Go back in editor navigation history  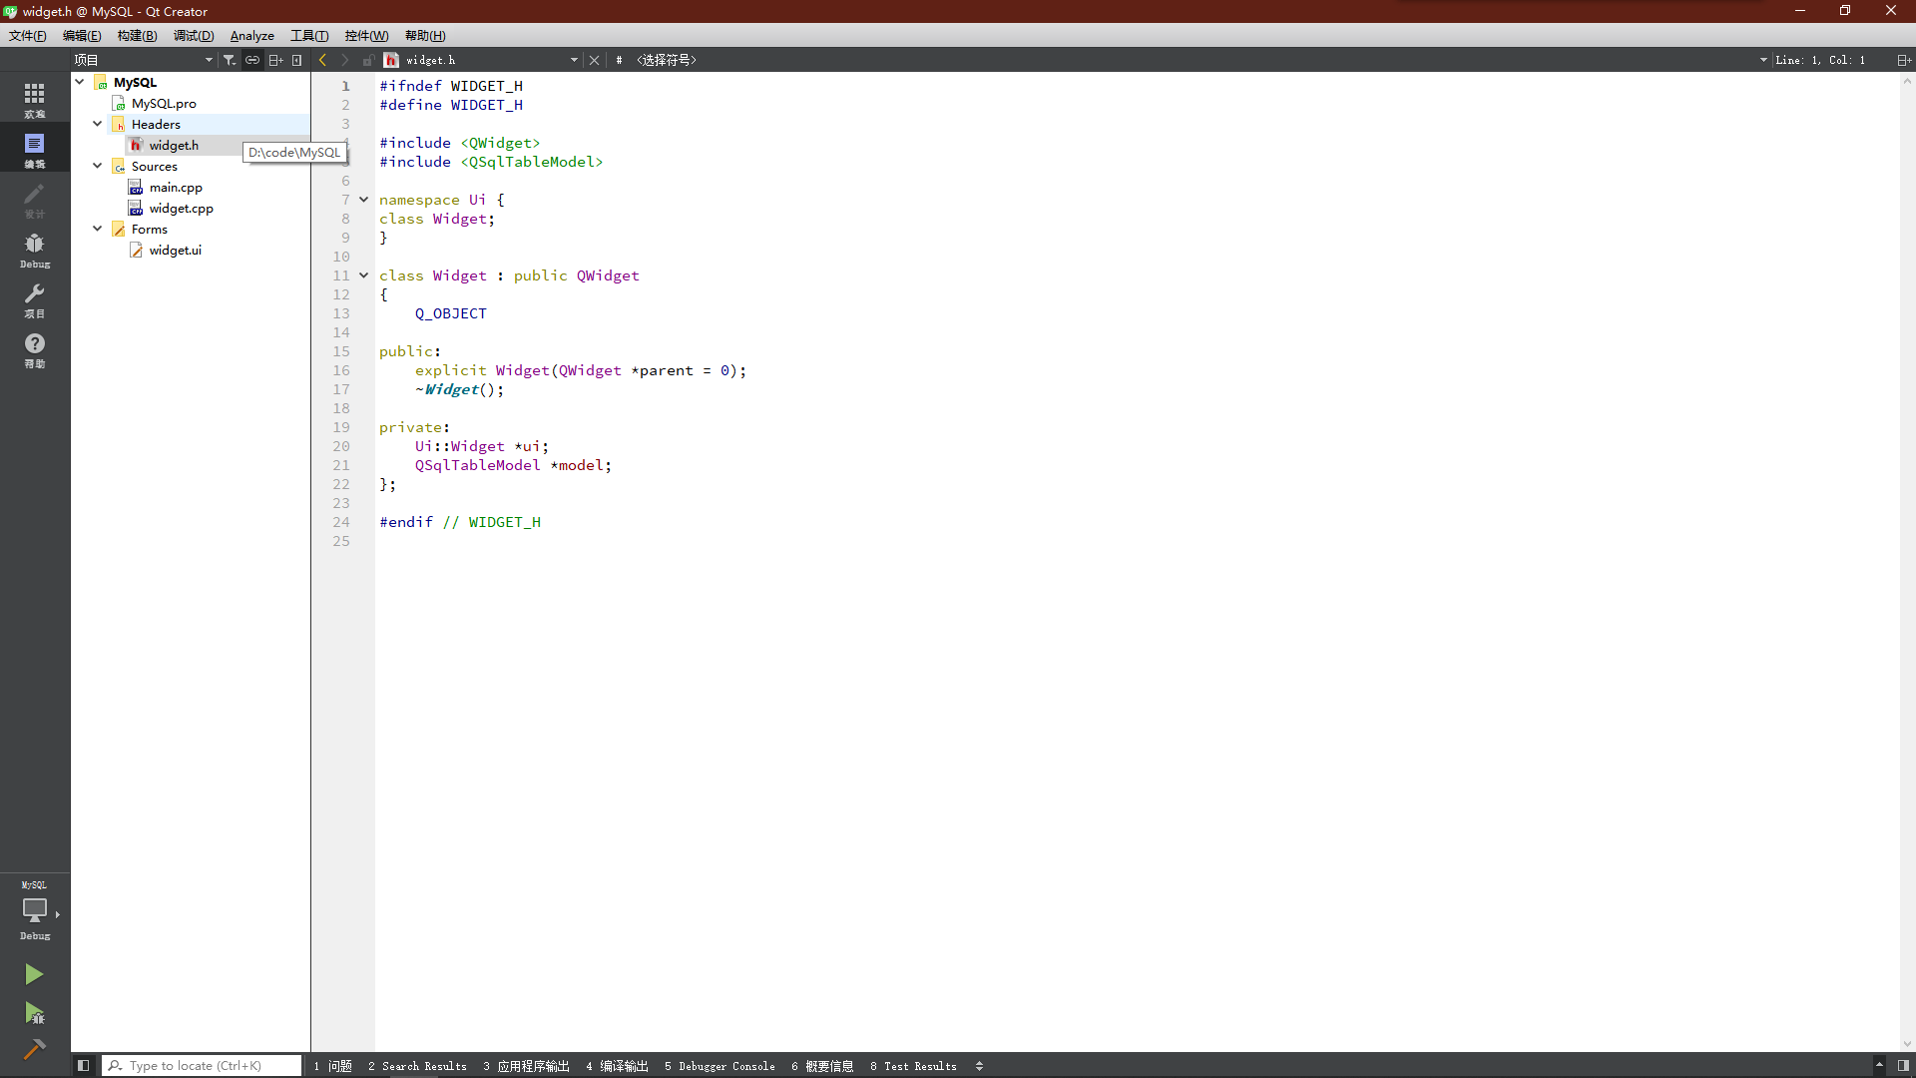click(x=323, y=60)
